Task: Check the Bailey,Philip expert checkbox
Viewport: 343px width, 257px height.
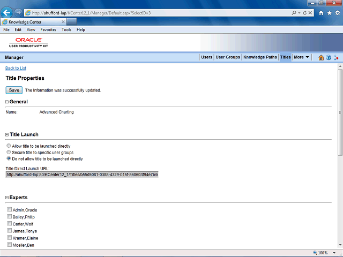Action: (10, 216)
